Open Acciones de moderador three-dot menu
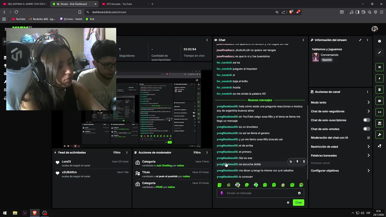The width and height of the screenshot is (386, 217). (x=207, y=153)
